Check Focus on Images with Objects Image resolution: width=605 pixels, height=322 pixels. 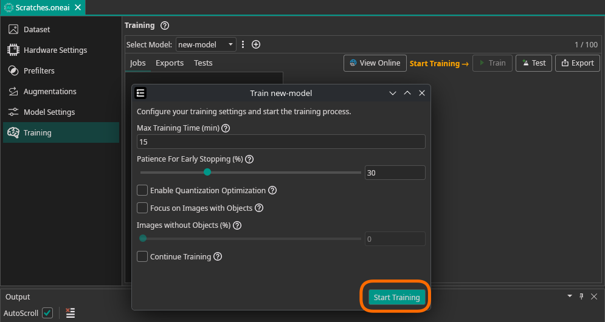(x=142, y=208)
